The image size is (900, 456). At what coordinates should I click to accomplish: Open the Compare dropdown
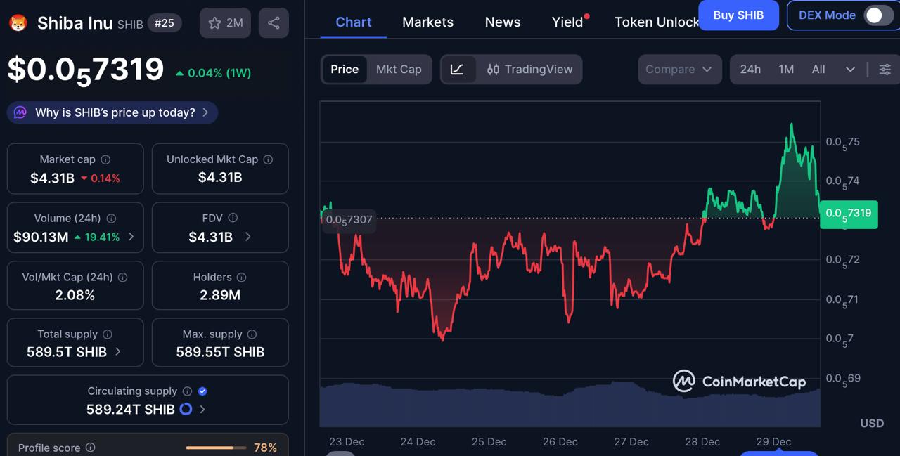coord(679,69)
